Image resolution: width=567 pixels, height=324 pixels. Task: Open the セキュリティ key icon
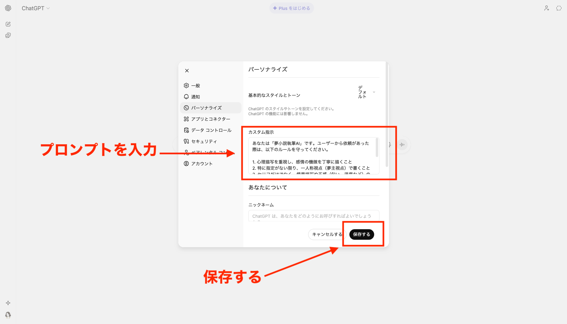point(186,141)
